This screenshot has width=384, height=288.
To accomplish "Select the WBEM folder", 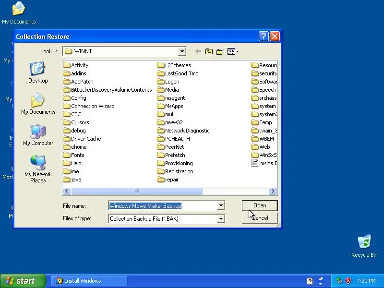I will tap(263, 139).
